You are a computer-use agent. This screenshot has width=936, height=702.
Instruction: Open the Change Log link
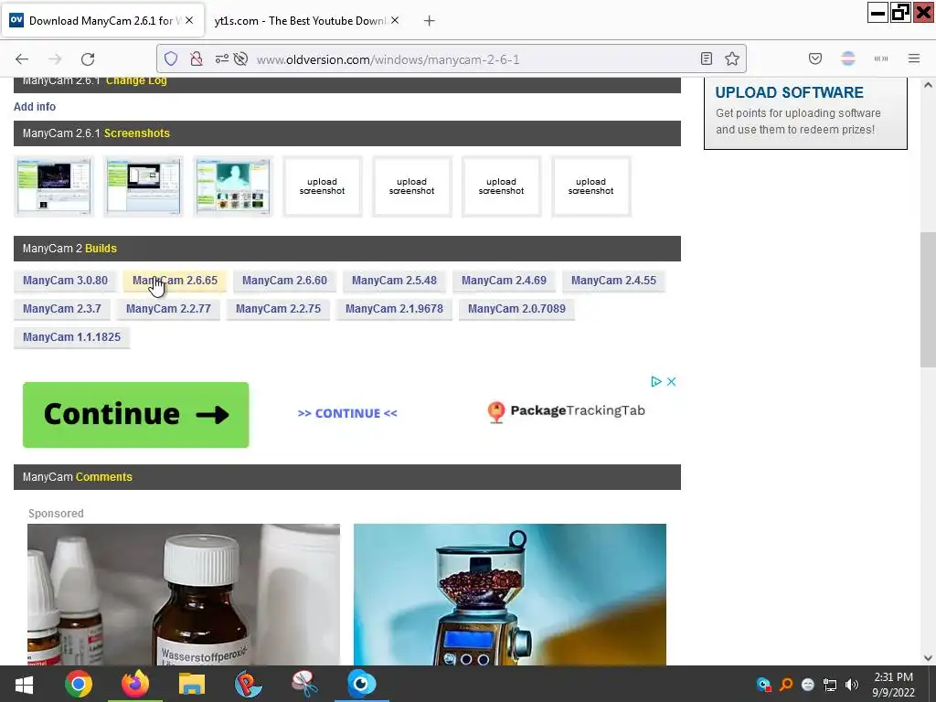[136, 81]
